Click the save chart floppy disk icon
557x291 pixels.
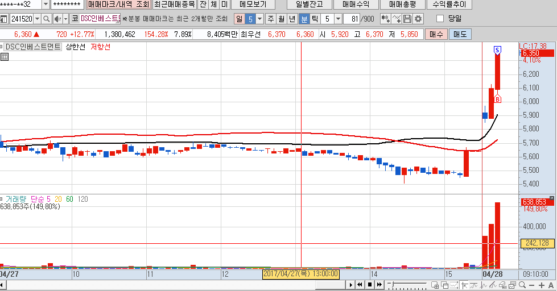[407, 19]
